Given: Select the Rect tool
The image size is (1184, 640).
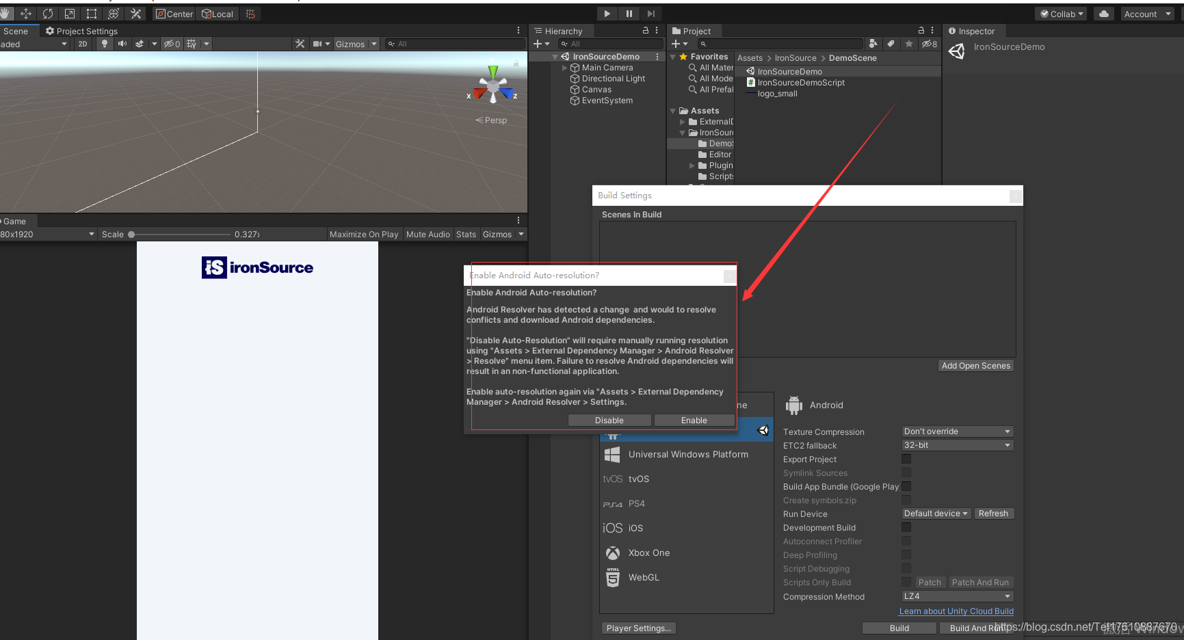Looking at the screenshot, I should [92, 14].
